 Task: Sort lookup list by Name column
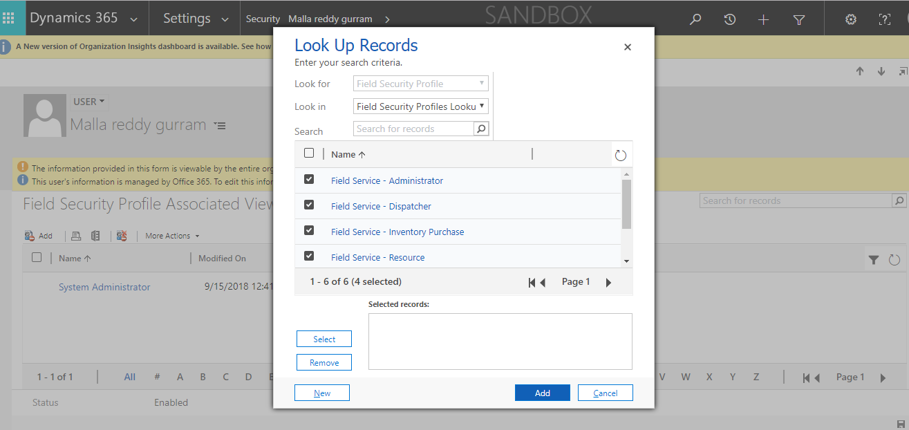[348, 155]
